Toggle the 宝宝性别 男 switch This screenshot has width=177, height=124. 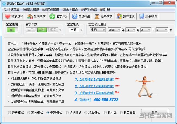click(x=13, y=30)
